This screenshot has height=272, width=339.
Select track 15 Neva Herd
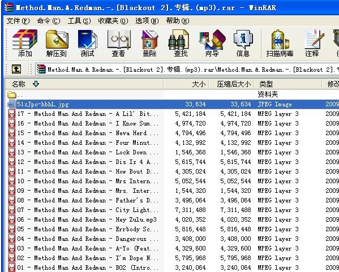coord(172,133)
